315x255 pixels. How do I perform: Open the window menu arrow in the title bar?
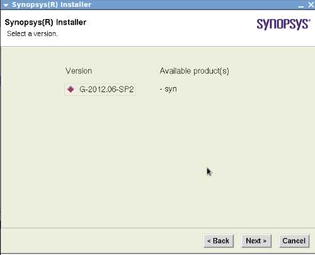tap(6, 5)
